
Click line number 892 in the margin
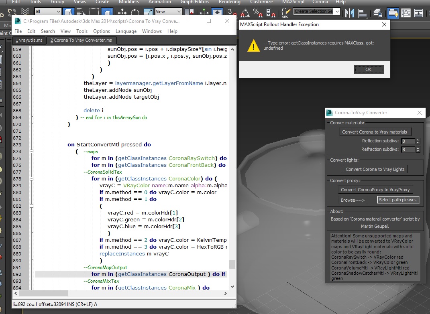point(17,274)
